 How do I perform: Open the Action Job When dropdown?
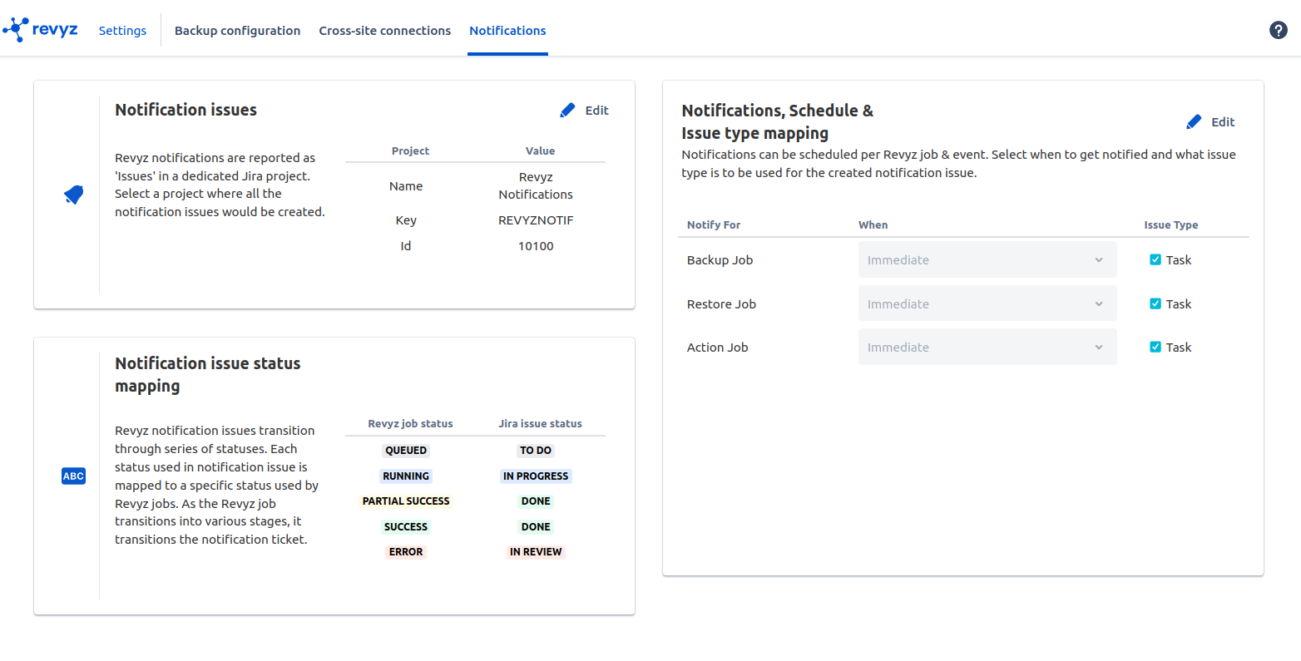tap(987, 348)
